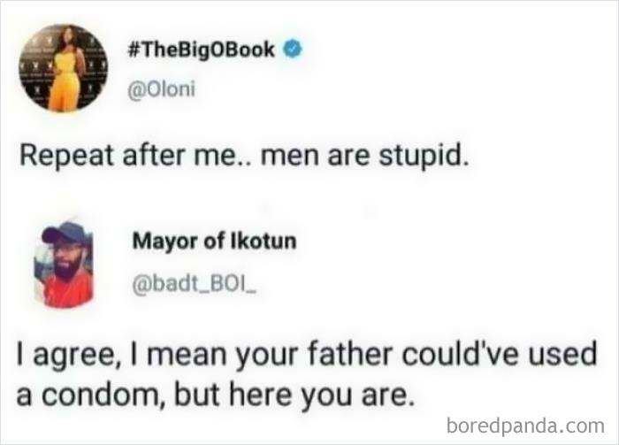Image resolution: width=619 pixels, height=445 pixels.
Task: Click the word "men" in the first tweet
Action: [x=289, y=157]
